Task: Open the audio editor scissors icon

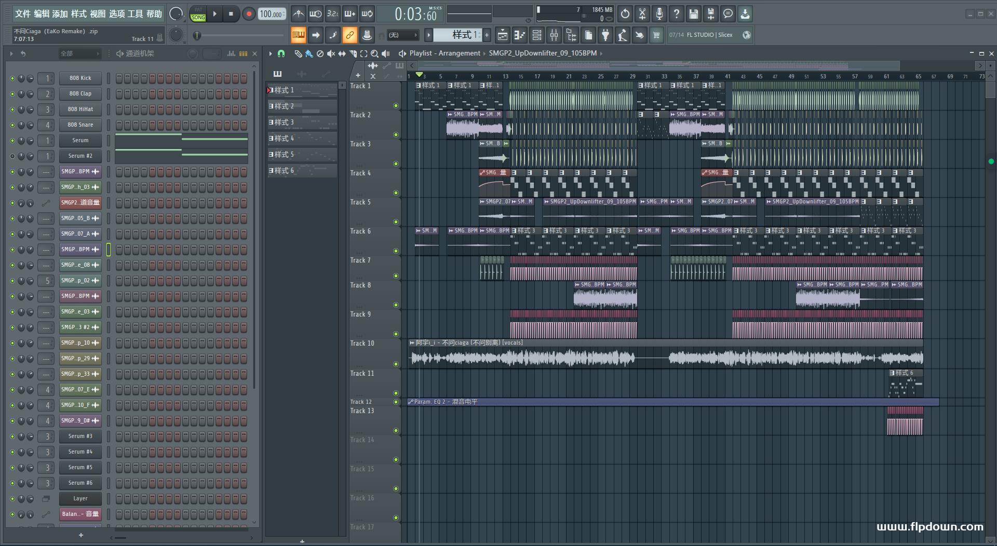Action: [x=642, y=14]
